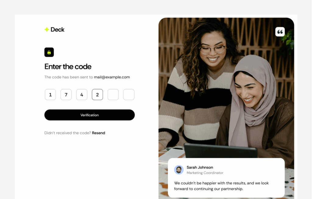Viewport: 312px width, 199px height.
Task: Click the empty sixth code digit box
Action: [129, 95]
